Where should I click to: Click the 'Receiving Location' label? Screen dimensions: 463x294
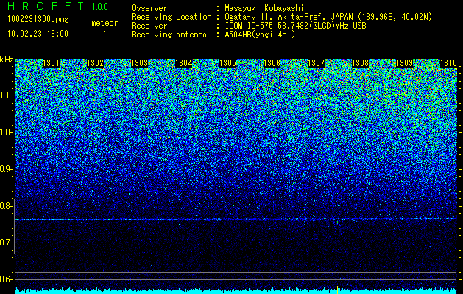tap(172, 17)
